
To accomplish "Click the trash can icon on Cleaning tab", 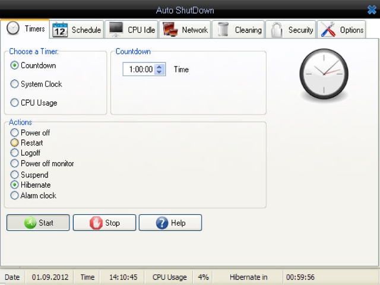I will [223, 29].
